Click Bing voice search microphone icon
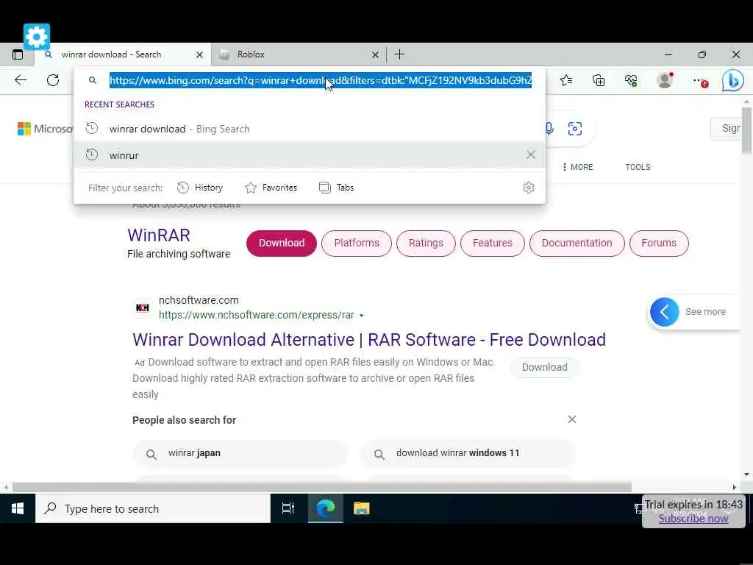The width and height of the screenshot is (753, 565). (x=549, y=128)
